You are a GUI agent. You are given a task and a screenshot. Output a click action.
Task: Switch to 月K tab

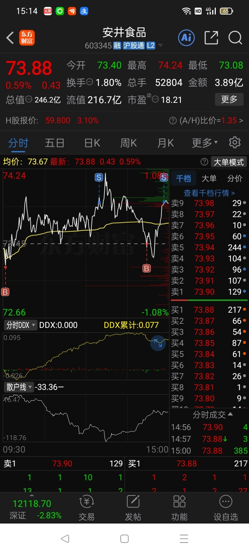pos(165,143)
